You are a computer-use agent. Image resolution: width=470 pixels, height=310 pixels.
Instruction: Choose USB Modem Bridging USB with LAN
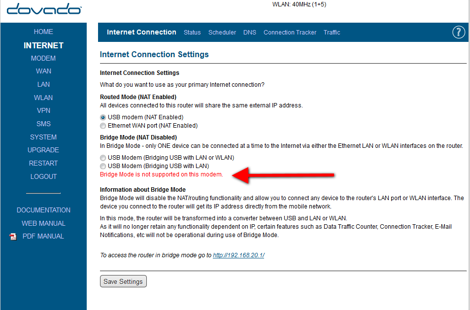coord(103,166)
